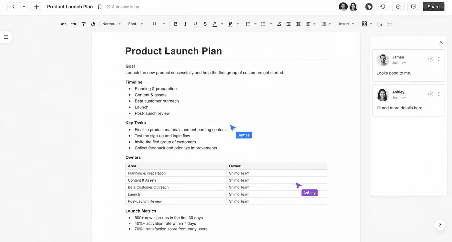Apply the current font color
This screenshot has width=452, height=242.
[x=215, y=24]
